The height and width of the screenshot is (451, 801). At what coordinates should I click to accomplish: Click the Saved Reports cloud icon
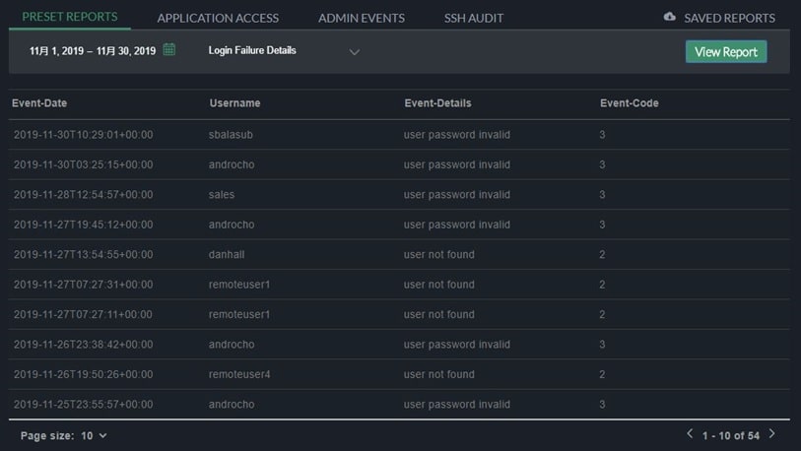(x=670, y=17)
